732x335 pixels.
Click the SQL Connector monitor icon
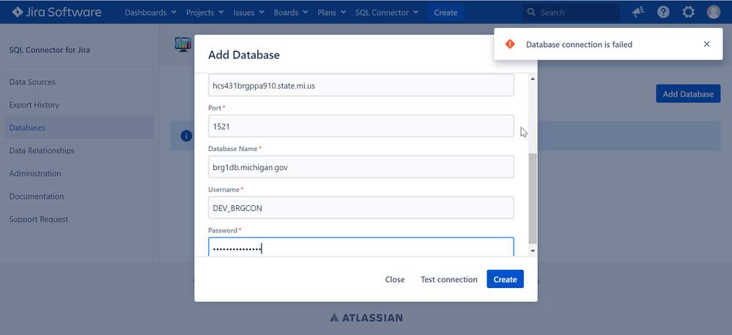pos(182,45)
